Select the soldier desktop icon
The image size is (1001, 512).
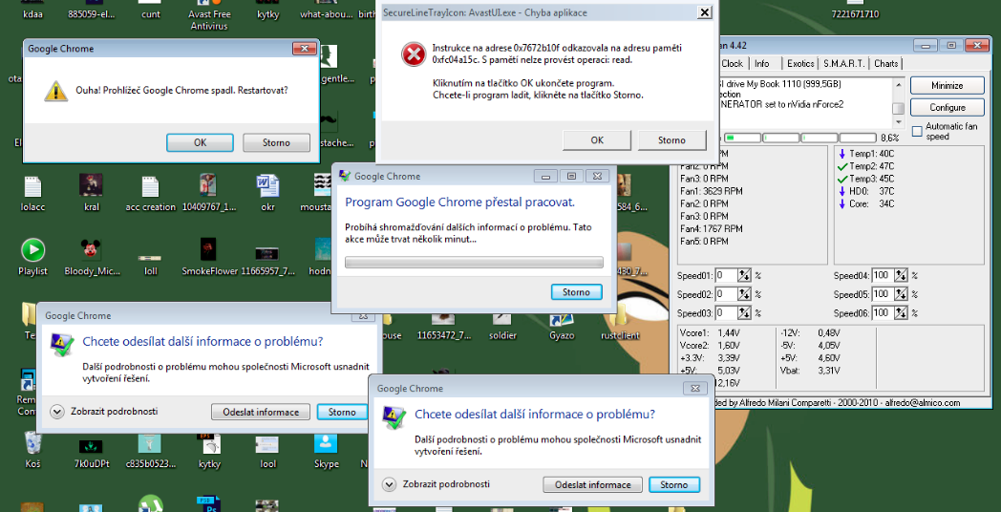[502, 329]
